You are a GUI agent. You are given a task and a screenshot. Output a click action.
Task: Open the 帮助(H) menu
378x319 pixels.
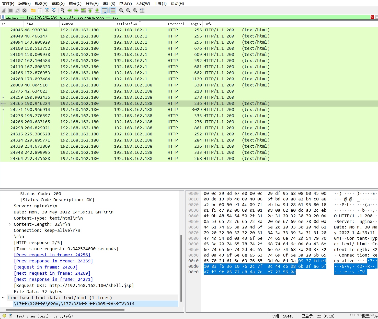pos(177,3)
